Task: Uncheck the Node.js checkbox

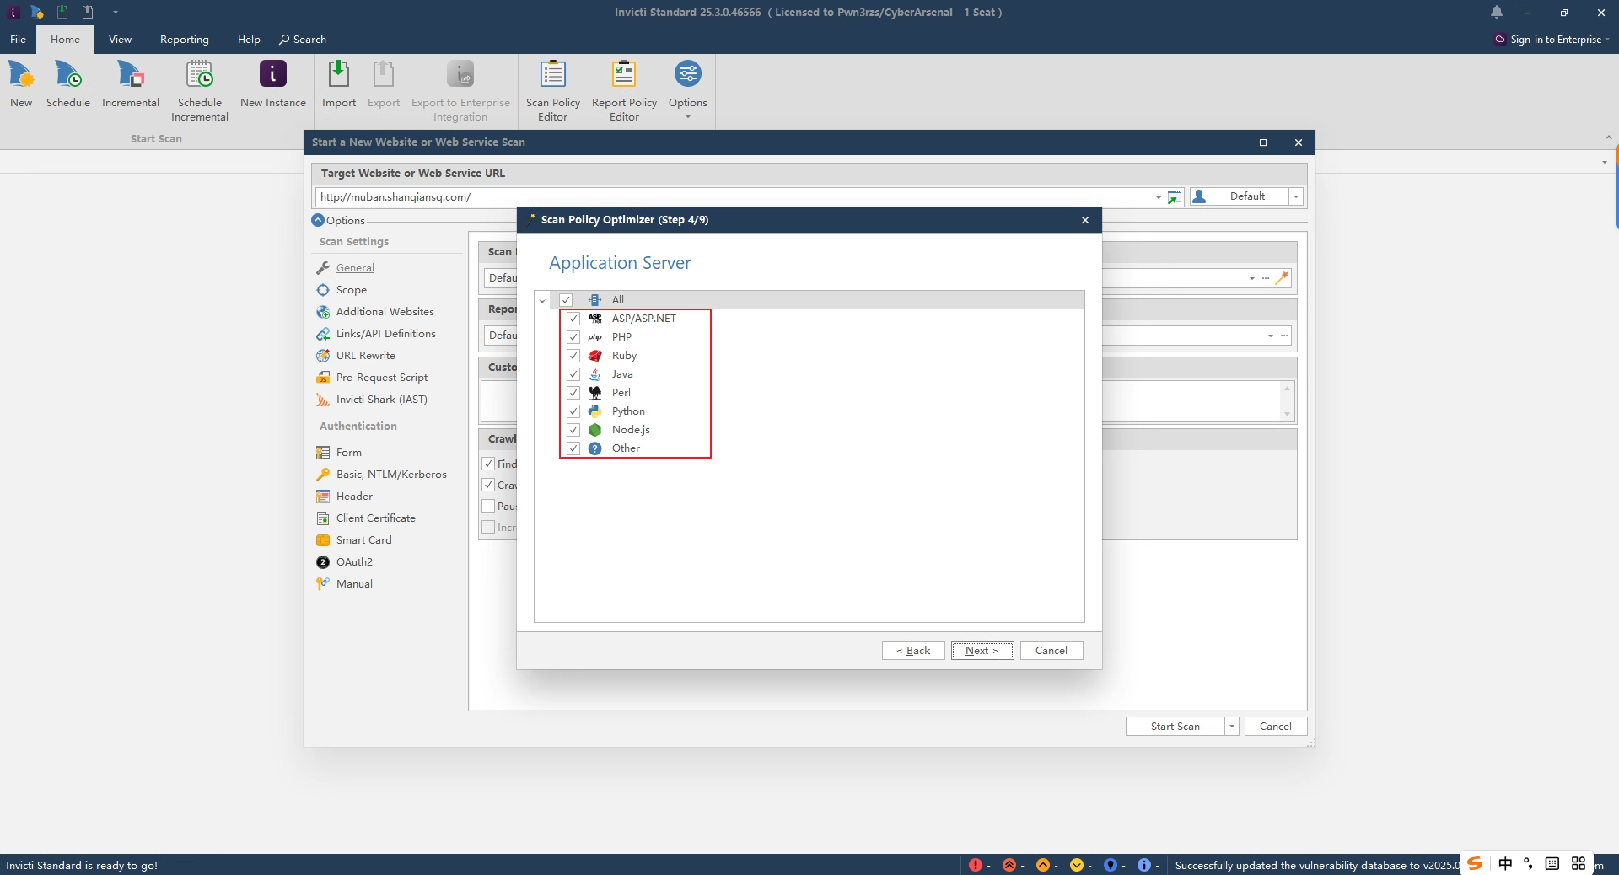Action: [x=573, y=430]
